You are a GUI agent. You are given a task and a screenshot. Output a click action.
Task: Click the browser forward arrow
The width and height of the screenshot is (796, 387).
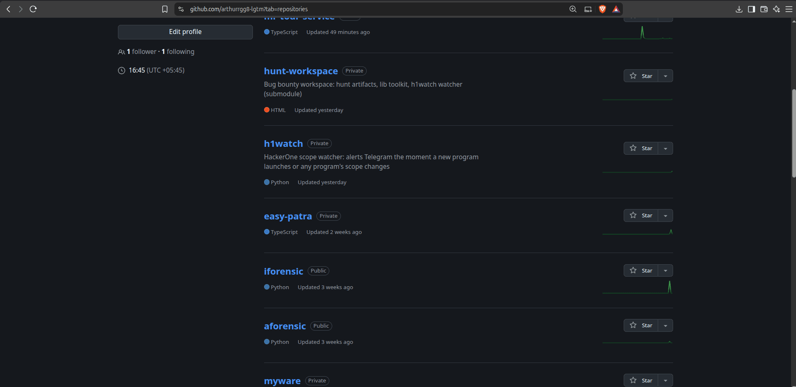(20, 9)
